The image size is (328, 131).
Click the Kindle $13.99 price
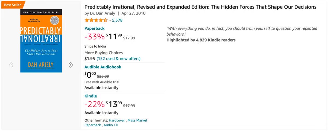[x=114, y=104]
